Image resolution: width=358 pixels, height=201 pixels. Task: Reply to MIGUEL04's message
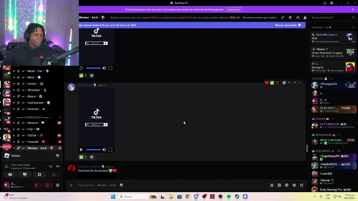click(289, 83)
